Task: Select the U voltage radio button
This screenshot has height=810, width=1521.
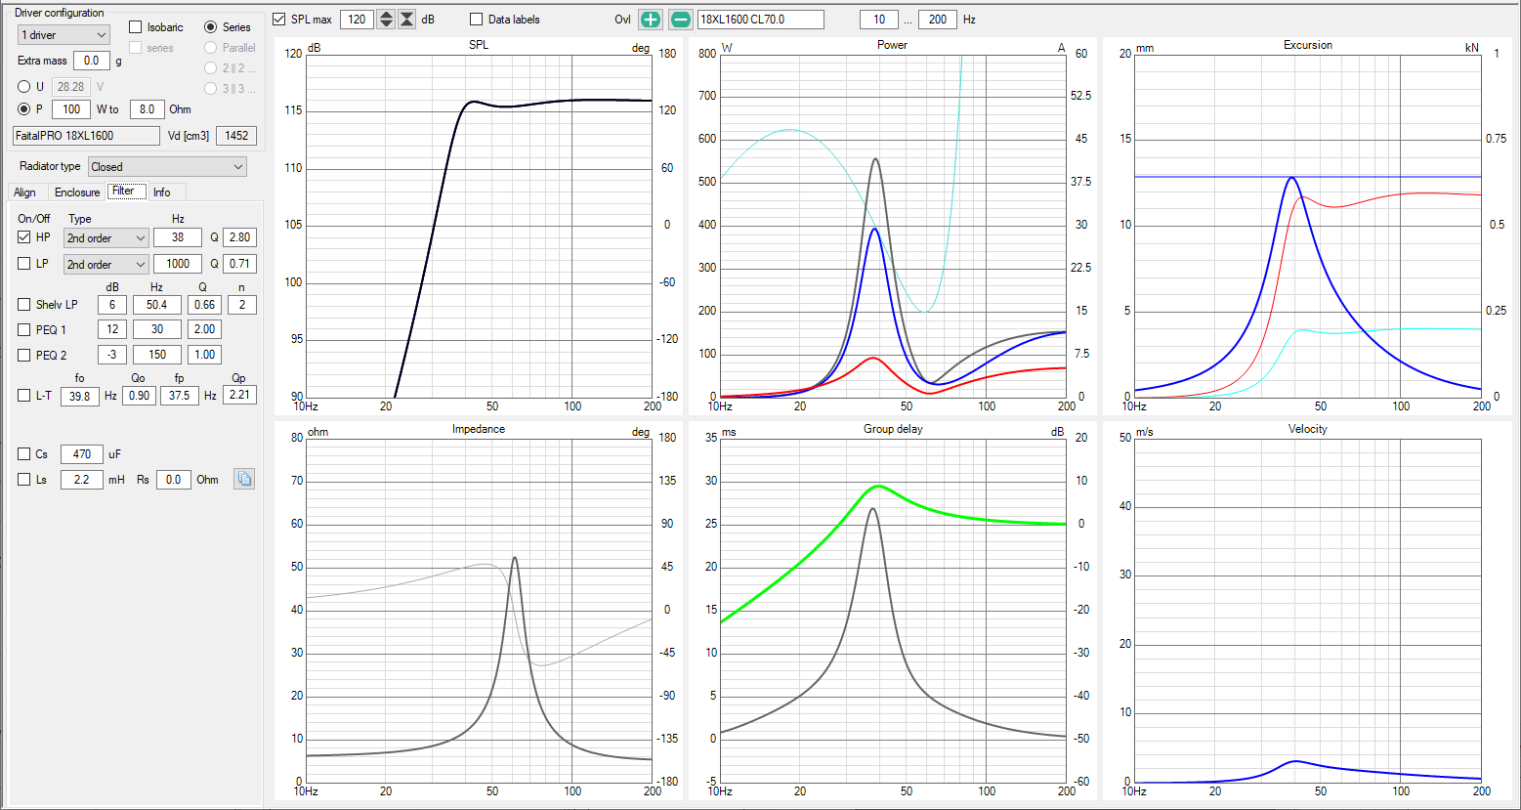Action: click(24, 86)
